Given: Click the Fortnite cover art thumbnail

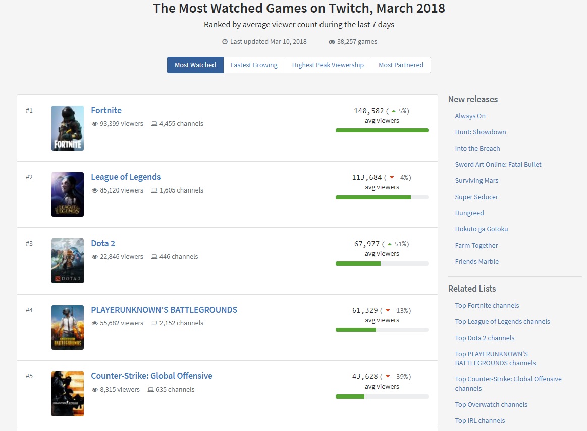Looking at the screenshot, I should [68, 128].
